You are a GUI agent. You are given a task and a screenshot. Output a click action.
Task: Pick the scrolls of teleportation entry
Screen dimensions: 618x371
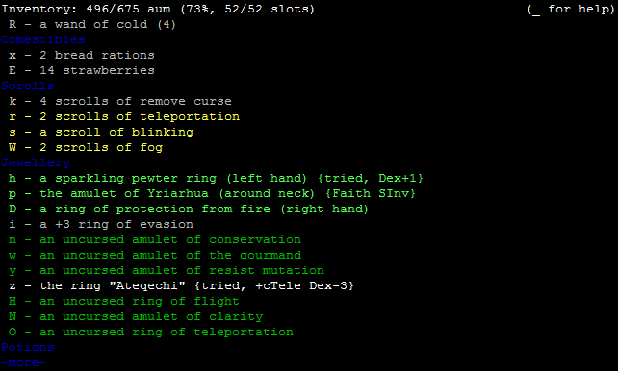click(x=124, y=117)
